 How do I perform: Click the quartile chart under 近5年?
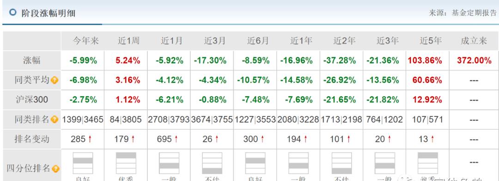coord(428,163)
